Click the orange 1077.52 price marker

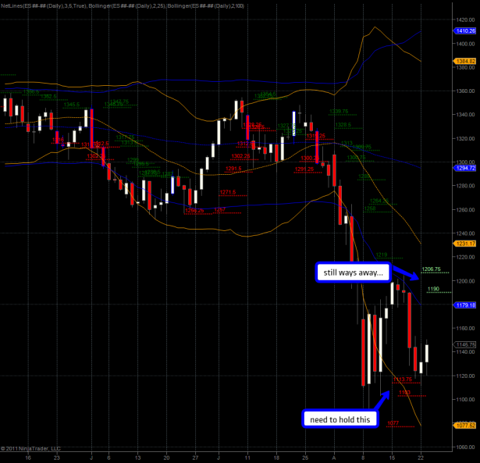pos(465,426)
